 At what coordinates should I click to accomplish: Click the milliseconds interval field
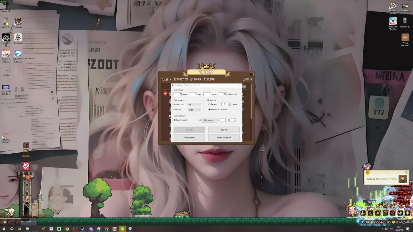pos(223,94)
